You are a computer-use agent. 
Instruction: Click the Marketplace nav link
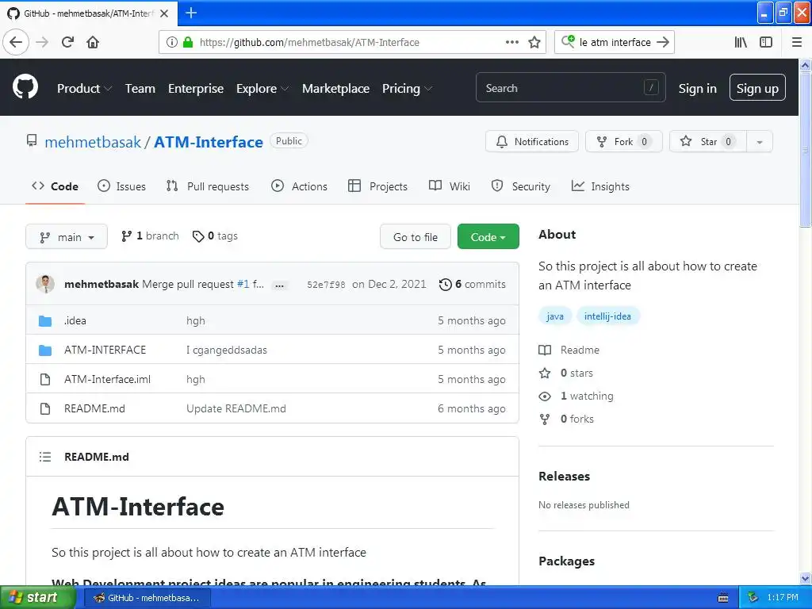click(x=335, y=89)
